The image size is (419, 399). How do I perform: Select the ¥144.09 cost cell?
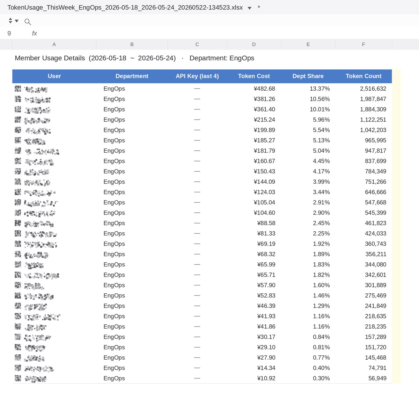coord(254,182)
